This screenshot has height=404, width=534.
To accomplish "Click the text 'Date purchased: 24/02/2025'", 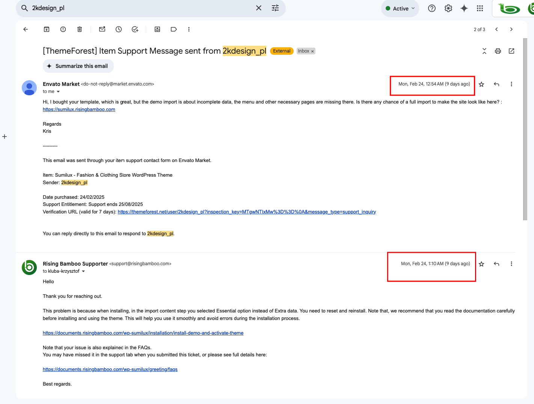I will 74,197.
